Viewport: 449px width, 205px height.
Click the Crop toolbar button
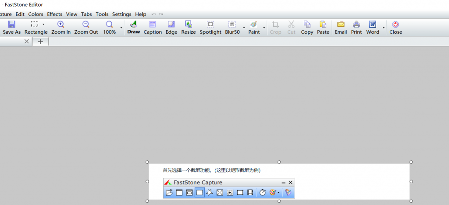(275, 28)
